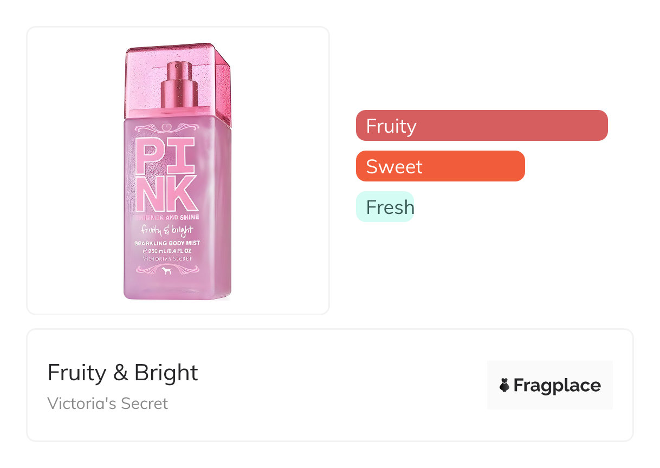Click the Fragplace wordmark text
The image size is (660, 468).
click(557, 385)
